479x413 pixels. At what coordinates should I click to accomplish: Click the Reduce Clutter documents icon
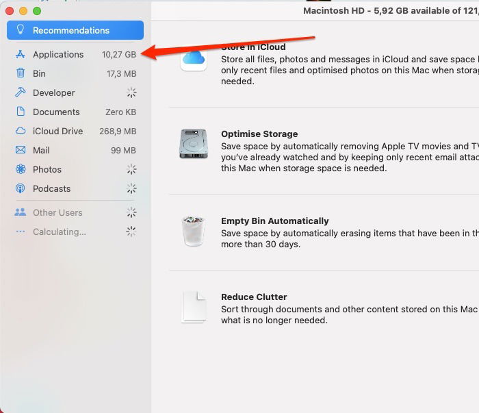pyautogui.click(x=194, y=308)
